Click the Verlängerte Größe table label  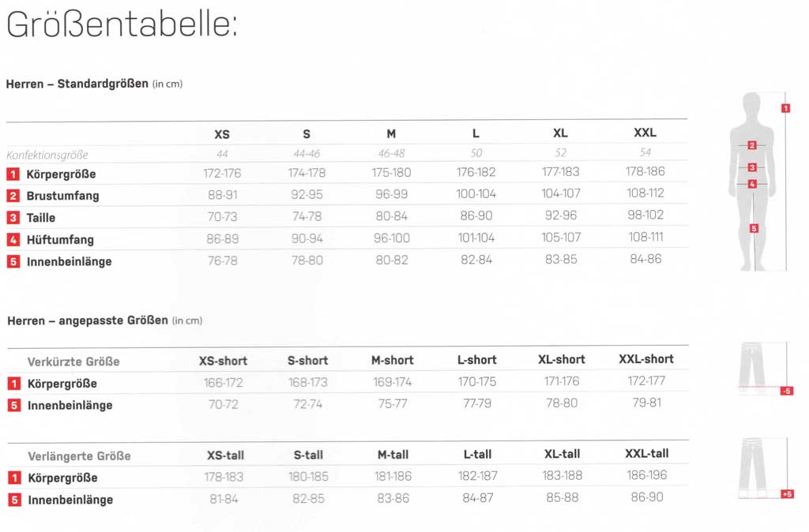[79, 456]
